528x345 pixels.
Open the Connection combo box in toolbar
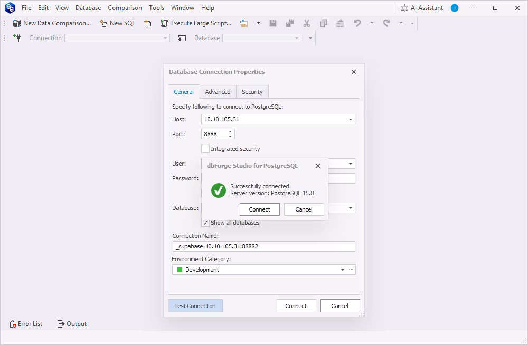pyautogui.click(x=117, y=38)
